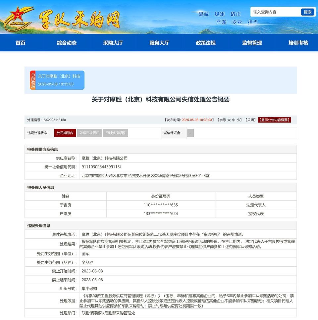Image resolution: width=318 pixels, height=320 pixels.
Task: Click the 法定代表人 cell
Action: (256, 205)
